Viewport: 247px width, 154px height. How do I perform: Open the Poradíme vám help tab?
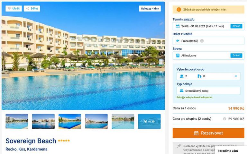tap(228, 151)
